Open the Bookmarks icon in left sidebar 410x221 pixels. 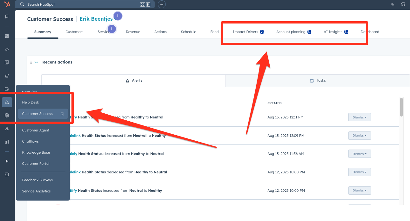pyautogui.click(x=7, y=17)
